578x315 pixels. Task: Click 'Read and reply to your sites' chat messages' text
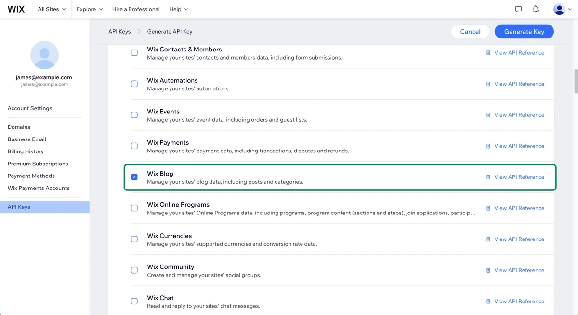point(203,306)
